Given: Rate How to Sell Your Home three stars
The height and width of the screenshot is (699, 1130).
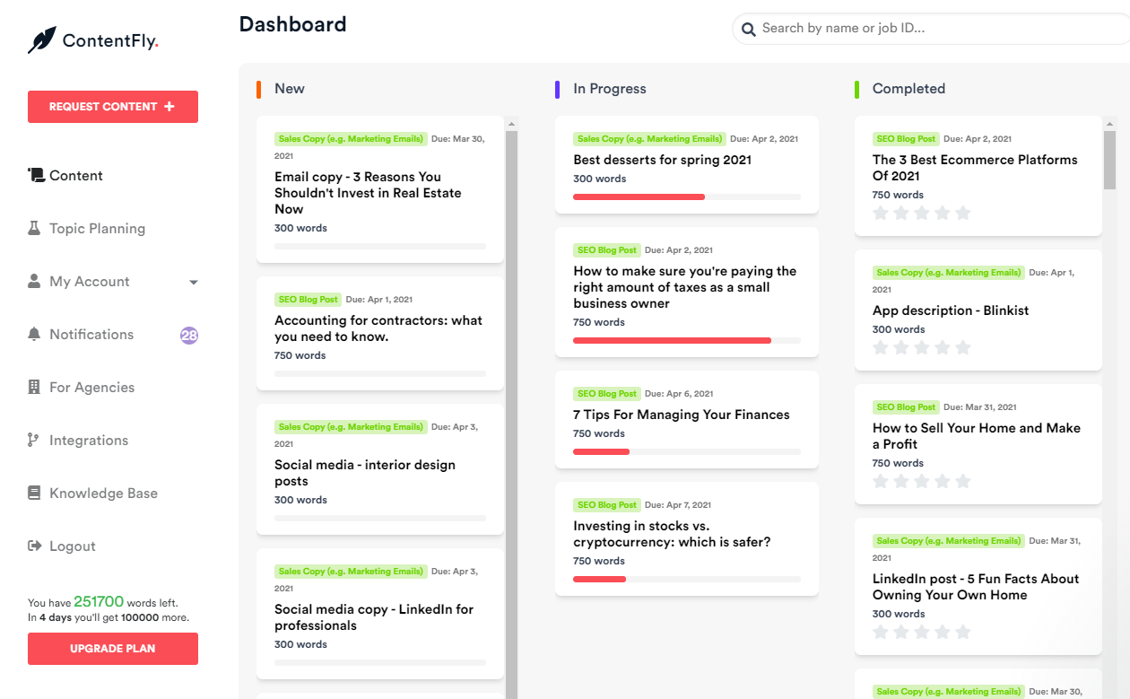Looking at the screenshot, I should [x=922, y=481].
